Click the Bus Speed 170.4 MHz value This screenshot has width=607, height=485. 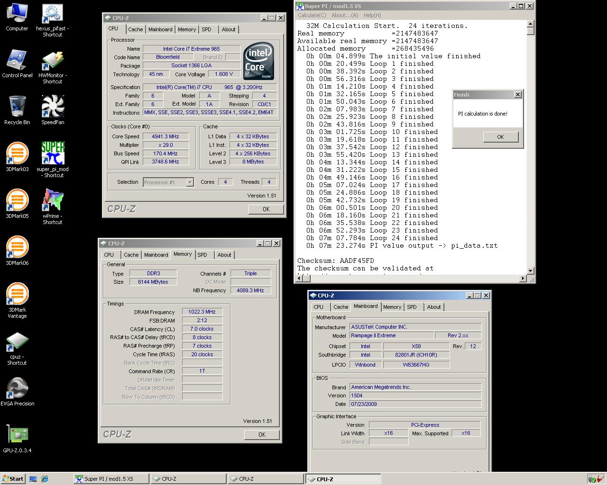point(166,153)
